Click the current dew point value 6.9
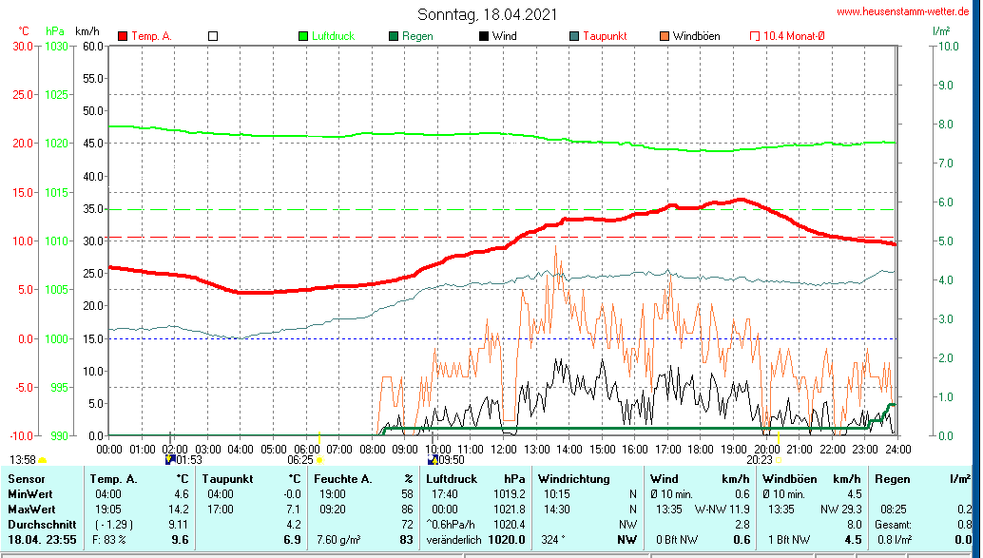The height and width of the screenshot is (558, 983). [x=293, y=539]
